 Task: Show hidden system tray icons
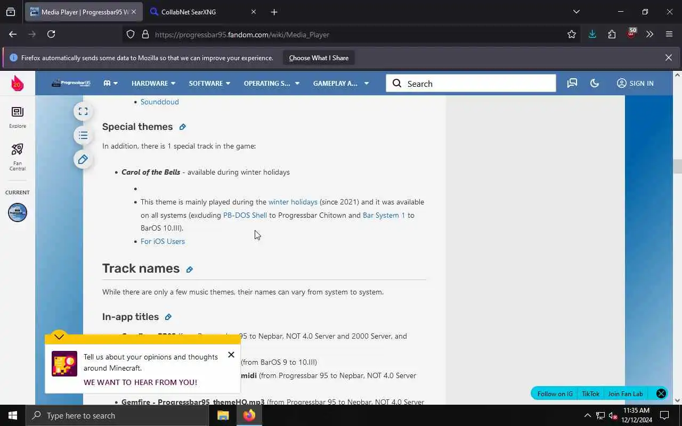click(x=587, y=415)
